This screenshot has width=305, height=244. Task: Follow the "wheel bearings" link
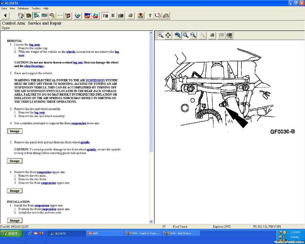point(34,66)
